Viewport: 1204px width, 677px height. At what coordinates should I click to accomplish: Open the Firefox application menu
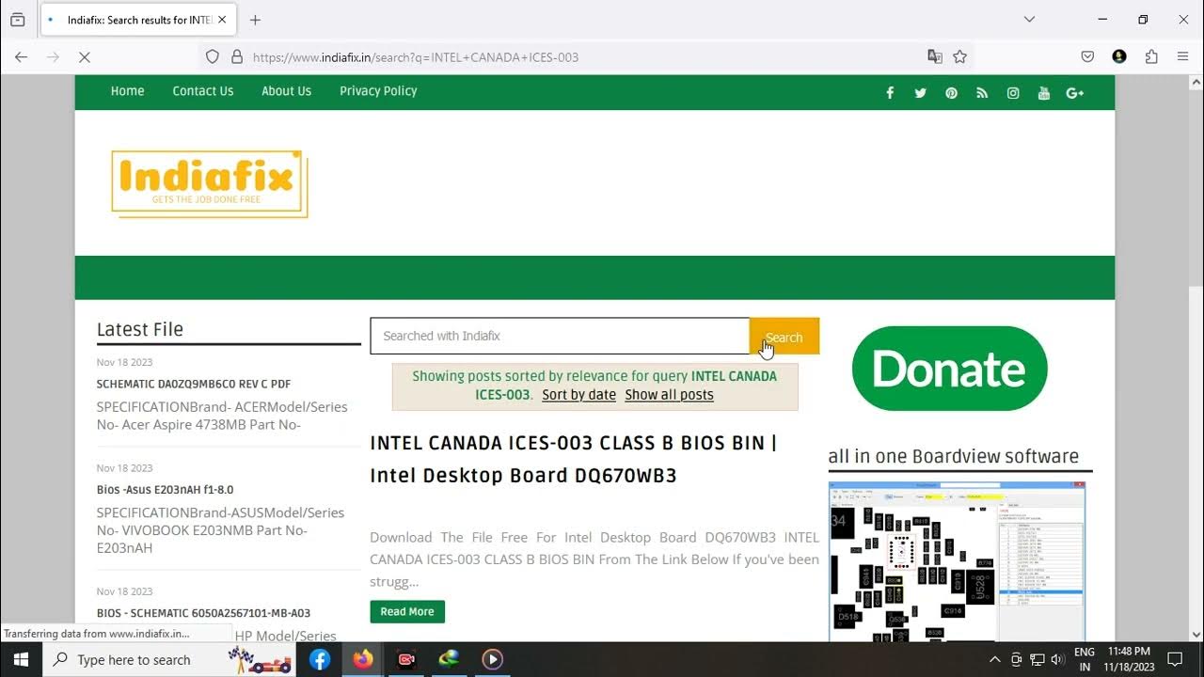tap(1182, 56)
